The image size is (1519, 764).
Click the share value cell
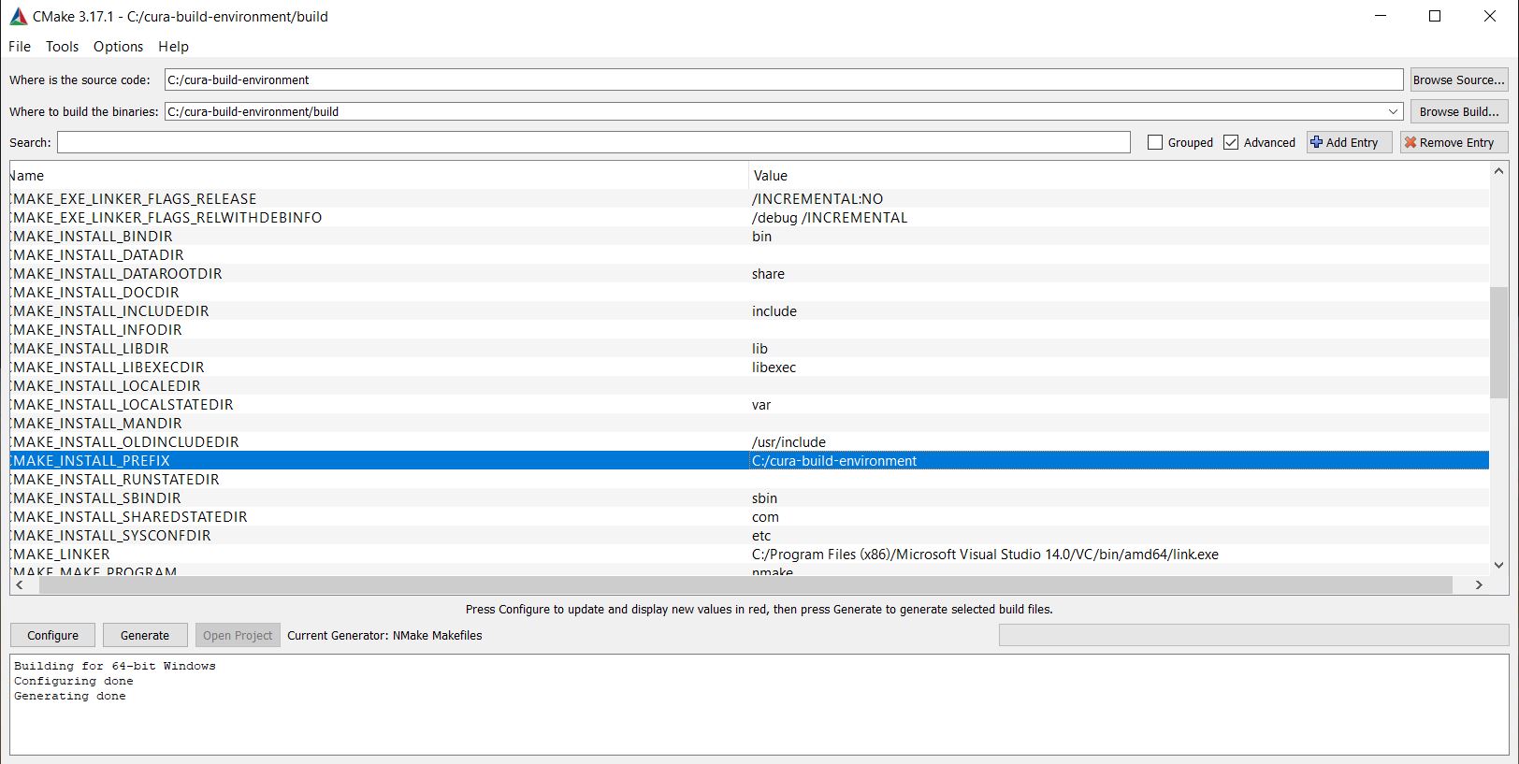click(1119, 273)
